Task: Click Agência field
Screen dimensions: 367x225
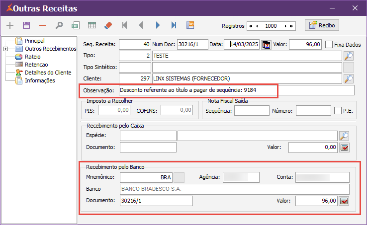Action: tap(241, 177)
